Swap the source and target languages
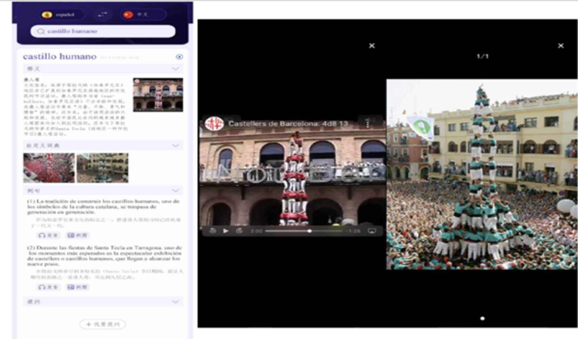 click(103, 14)
